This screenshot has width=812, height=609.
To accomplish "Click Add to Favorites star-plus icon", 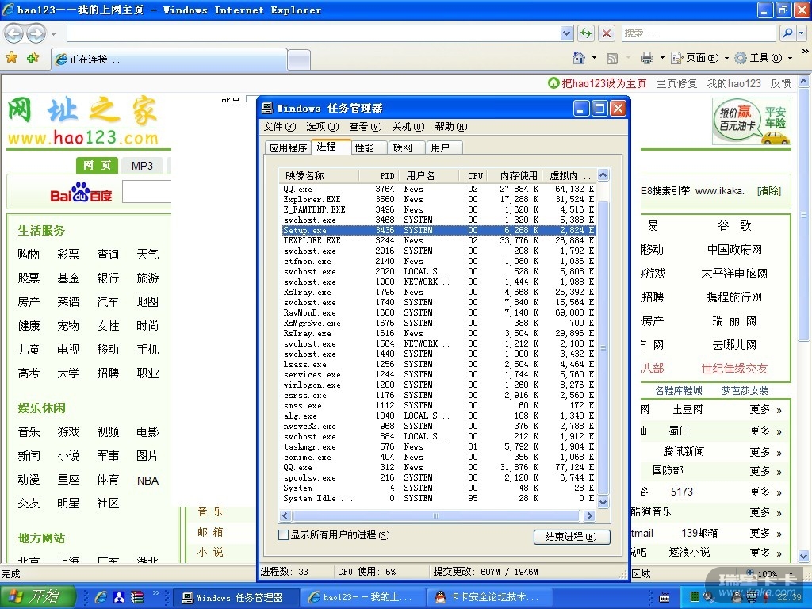I will point(33,57).
